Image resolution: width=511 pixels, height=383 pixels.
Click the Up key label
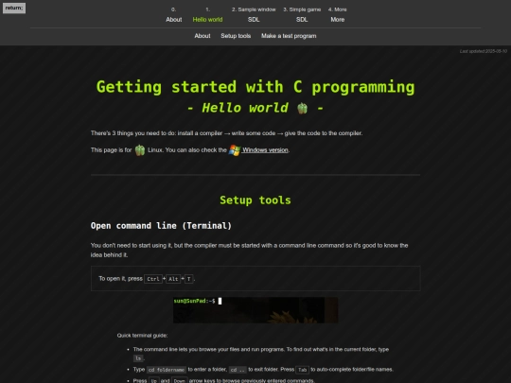click(x=154, y=380)
